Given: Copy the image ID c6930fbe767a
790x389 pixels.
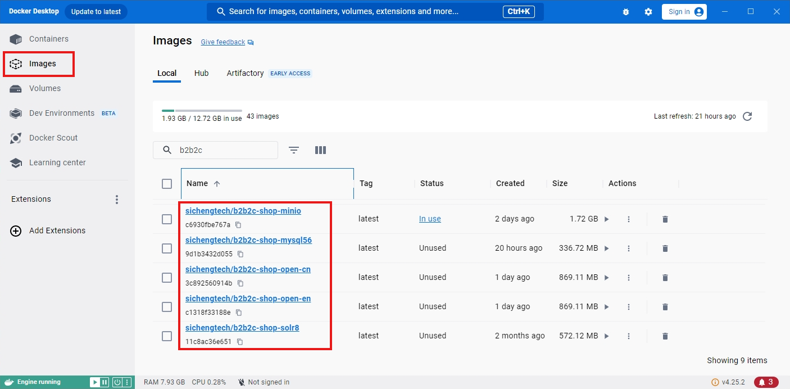Looking at the screenshot, I should click(x=238, y=225).
